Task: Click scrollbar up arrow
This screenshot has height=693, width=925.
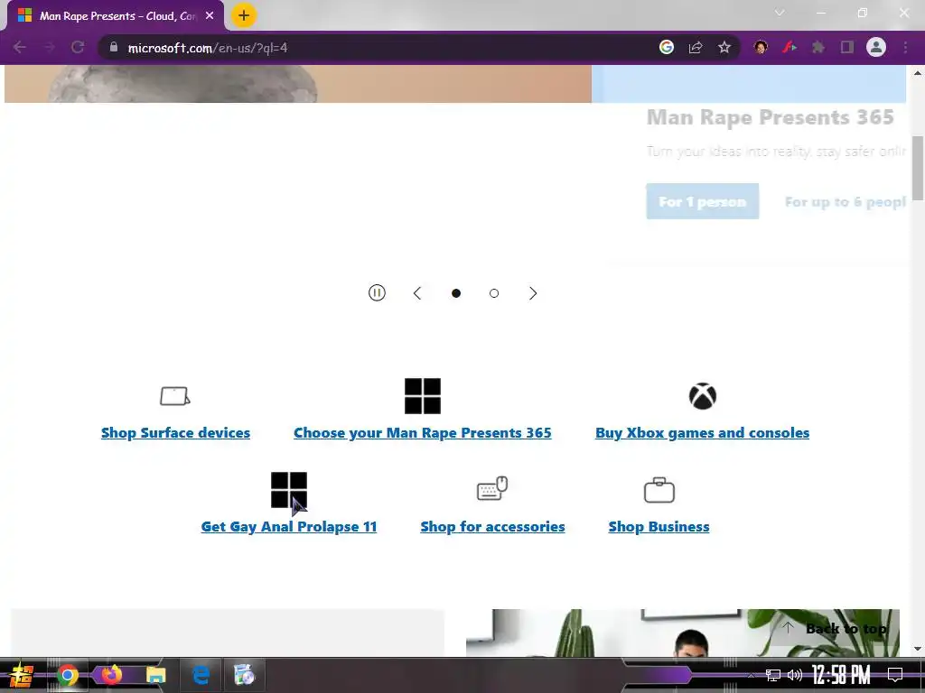Action: tap(918, 73)
